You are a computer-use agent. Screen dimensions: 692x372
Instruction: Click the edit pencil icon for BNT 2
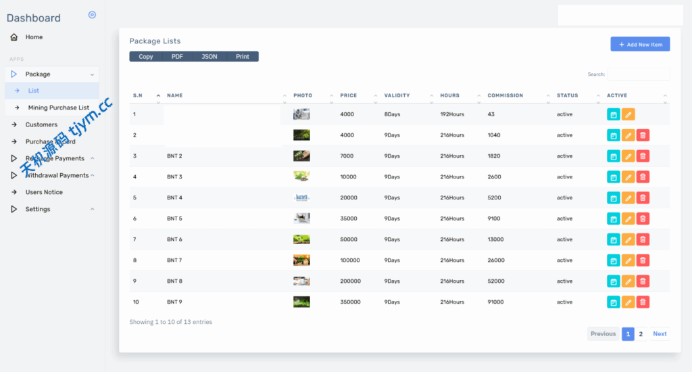point(628,156)
